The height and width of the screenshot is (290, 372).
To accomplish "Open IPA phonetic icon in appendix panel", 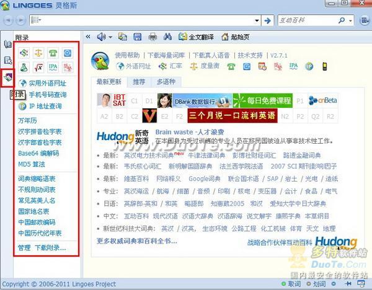I will click(x=53, y=68).
